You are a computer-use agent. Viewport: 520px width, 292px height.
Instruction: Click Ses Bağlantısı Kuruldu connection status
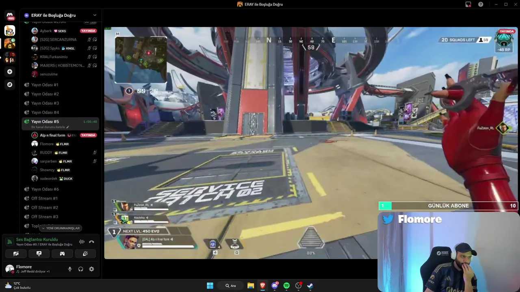pyautogui.click(x=37, y=239)
